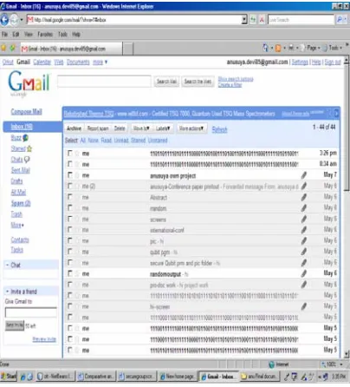This screenshot has width=350, height=387.
Task: Click the Archive button
Action: tap(74, 128)
